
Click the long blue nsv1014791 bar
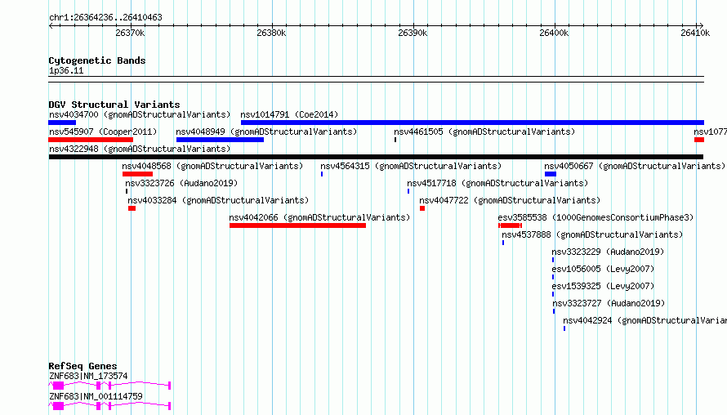[x=472, y=123]
